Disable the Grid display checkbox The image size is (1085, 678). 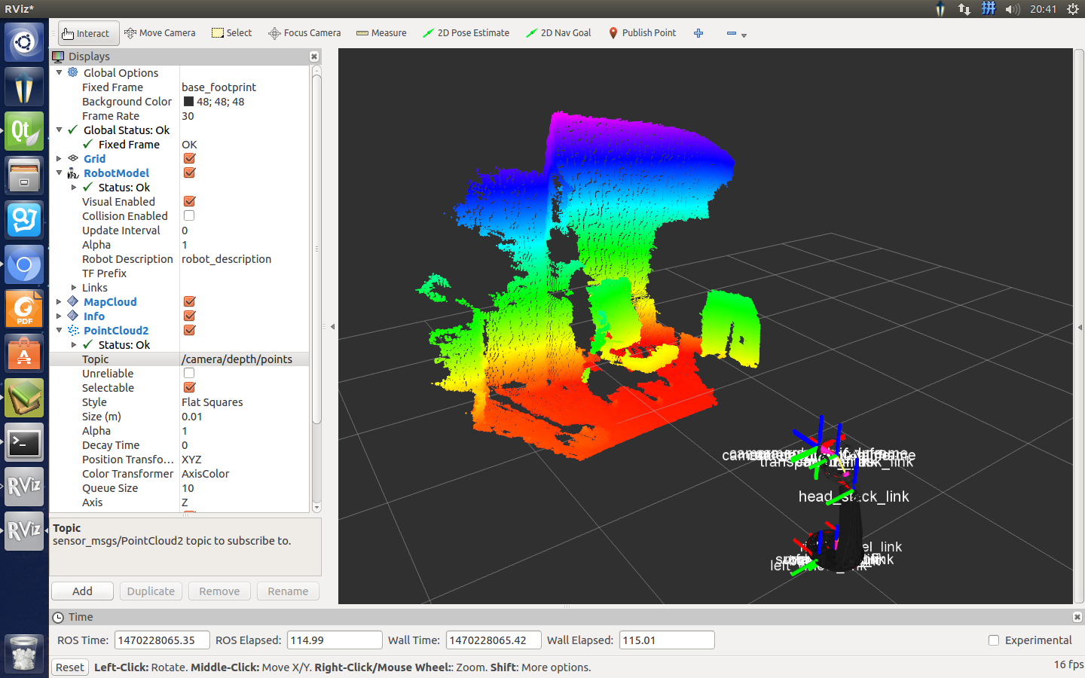(x=190, y=159)
